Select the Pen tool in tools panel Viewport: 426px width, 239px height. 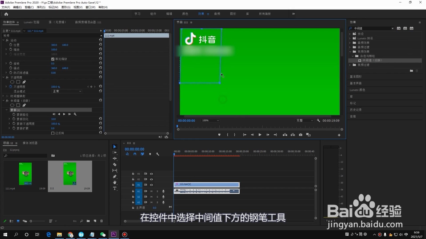point(115,177)
